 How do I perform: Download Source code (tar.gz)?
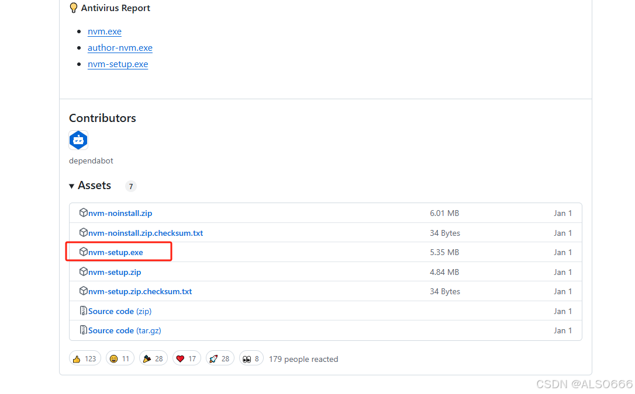125,331
